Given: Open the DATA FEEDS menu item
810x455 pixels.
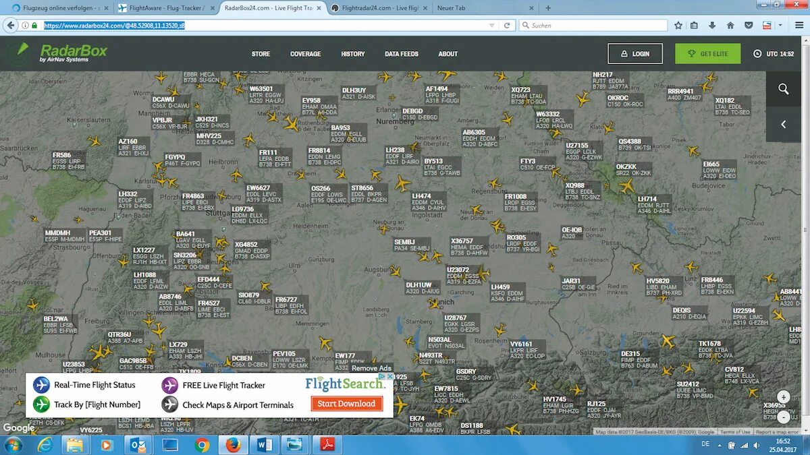Looking at the screenshot, I should (402, 54).
